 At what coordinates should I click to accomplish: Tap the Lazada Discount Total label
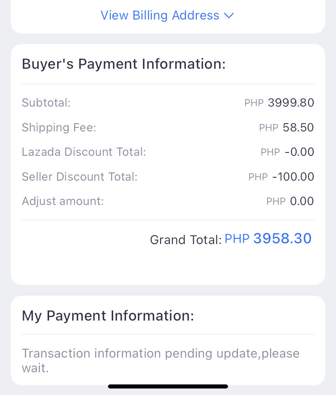84,152
